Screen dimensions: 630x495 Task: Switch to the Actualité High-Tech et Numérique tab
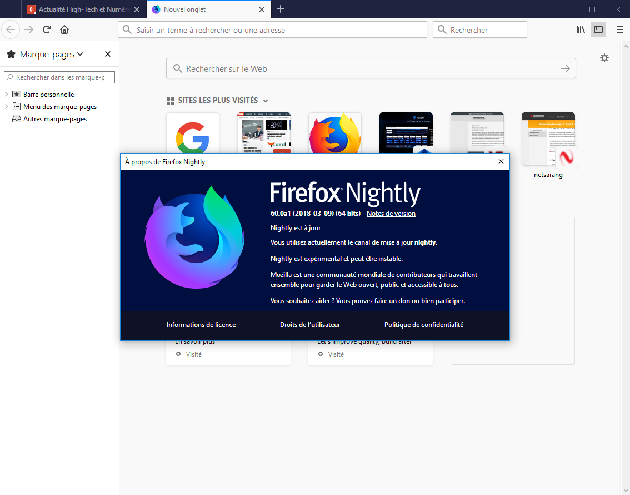click(x=83, y=9)
